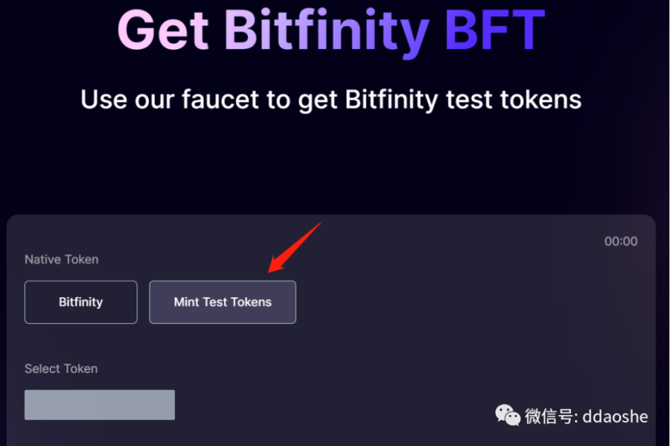Open the Select Token dropdown field
670x446 pixels.
click(x=99, y=405)
